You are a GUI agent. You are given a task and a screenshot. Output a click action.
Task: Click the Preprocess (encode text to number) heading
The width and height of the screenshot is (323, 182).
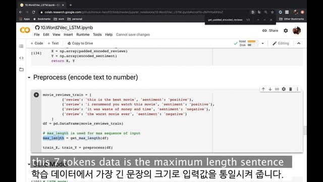pos(85,77)
